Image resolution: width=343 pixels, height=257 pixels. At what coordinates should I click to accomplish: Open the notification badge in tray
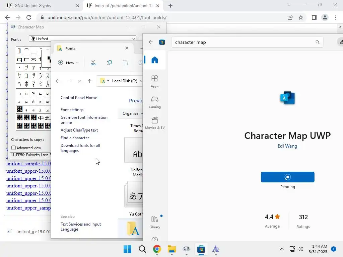tap(333, 249)
